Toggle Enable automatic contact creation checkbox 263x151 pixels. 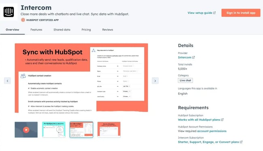(x=29, y=88)
